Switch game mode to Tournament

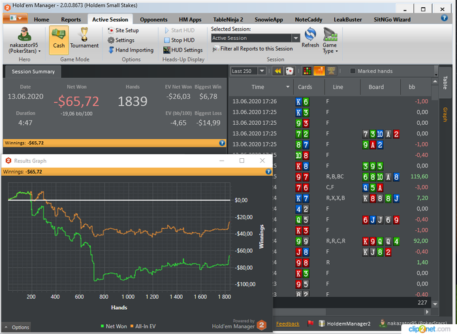click(x=84, y=38)
